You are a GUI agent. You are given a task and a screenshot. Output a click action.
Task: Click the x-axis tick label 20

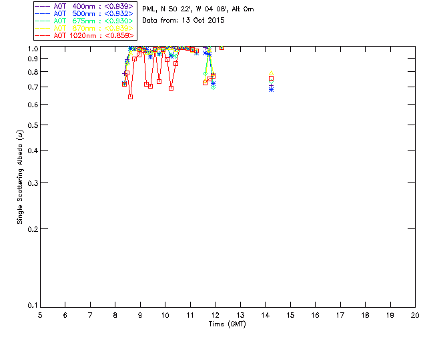[415, 316]
